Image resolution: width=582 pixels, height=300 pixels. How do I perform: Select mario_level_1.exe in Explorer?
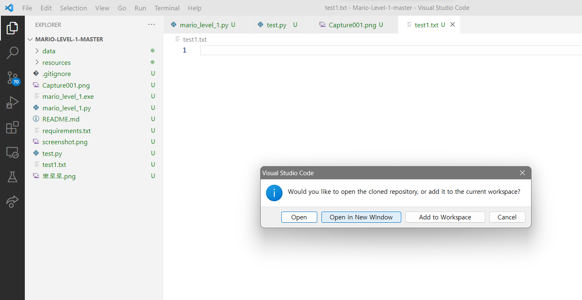(x=94, y=96)
